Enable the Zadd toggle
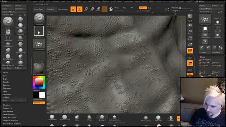 coord(143,8)
